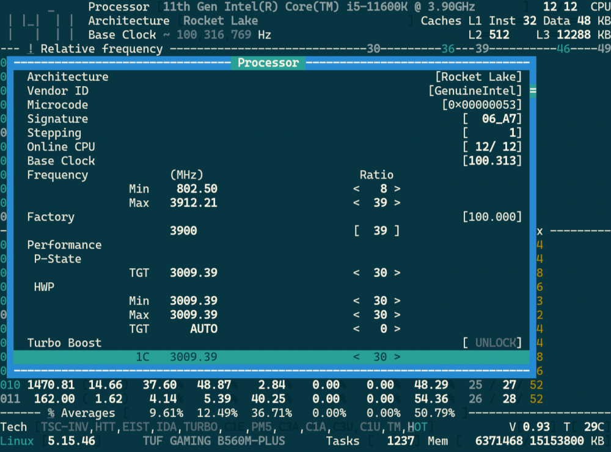The height and width of the screenshot is (452, 611).
Task: Click the Microcode value [0x00000053]
Action: [481, 105]
